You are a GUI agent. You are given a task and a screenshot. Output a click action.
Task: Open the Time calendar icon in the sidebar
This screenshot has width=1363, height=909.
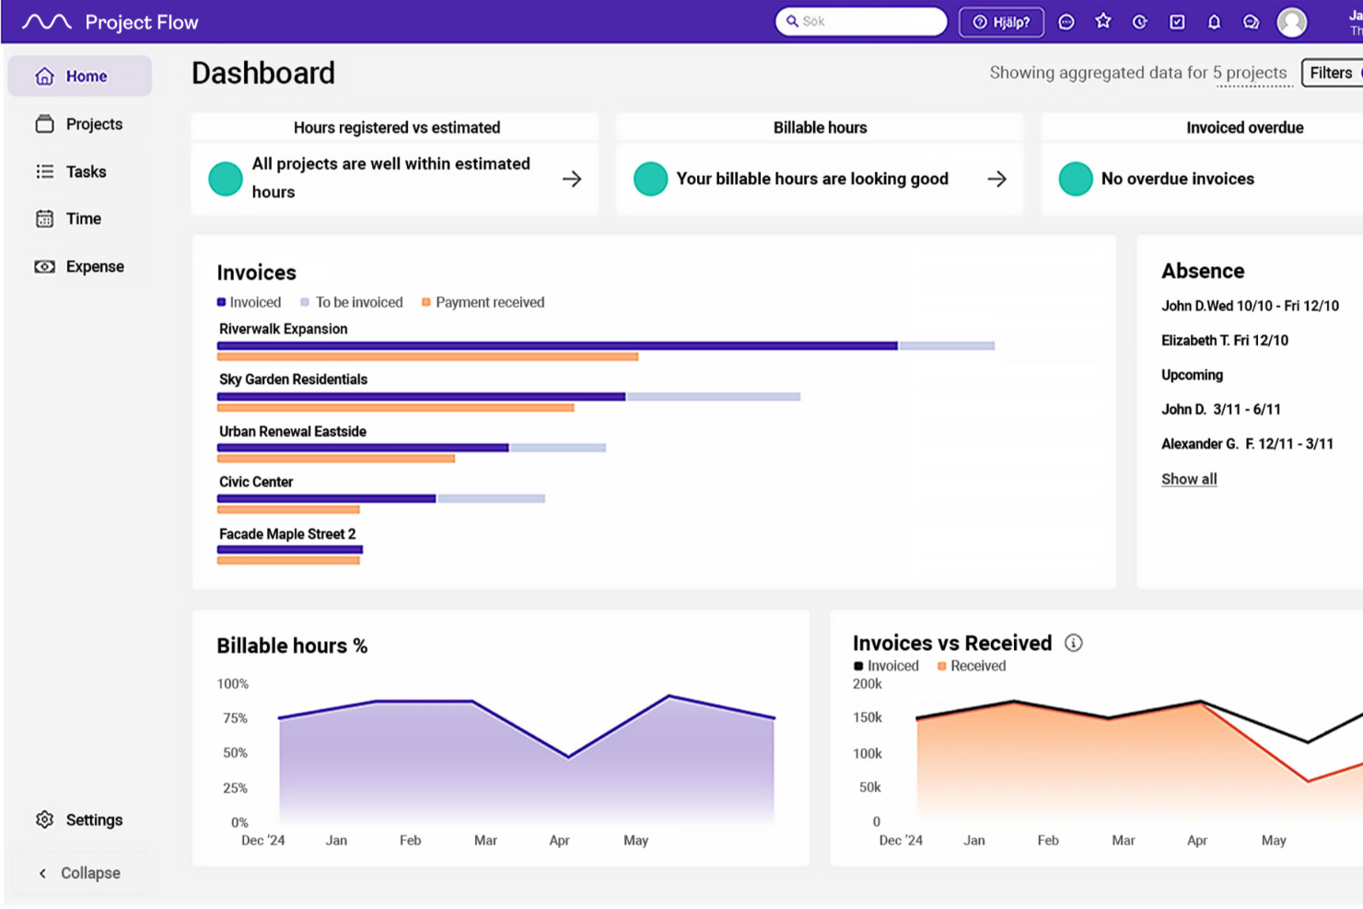(x=44, y=218)
